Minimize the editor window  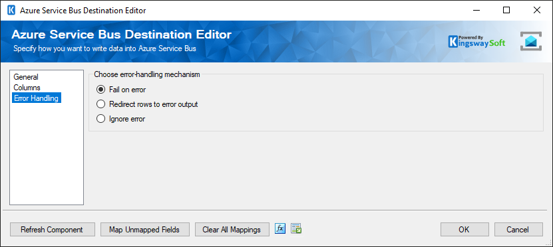pos(476,10)
